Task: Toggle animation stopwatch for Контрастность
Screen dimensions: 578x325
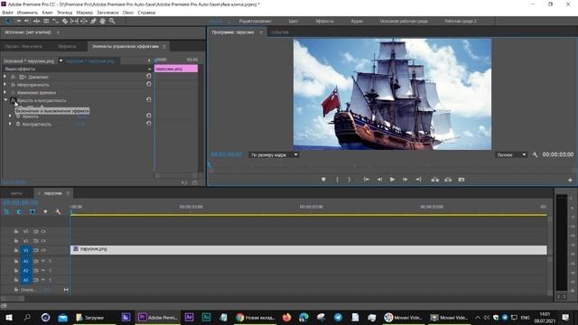Action: pyautogui.click(x=18, y=125)
